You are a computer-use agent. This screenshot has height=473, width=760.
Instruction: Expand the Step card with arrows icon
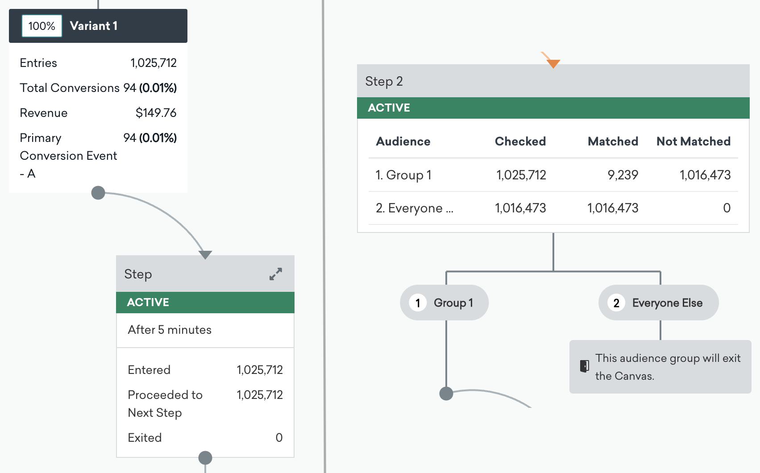tap(276, 274)
